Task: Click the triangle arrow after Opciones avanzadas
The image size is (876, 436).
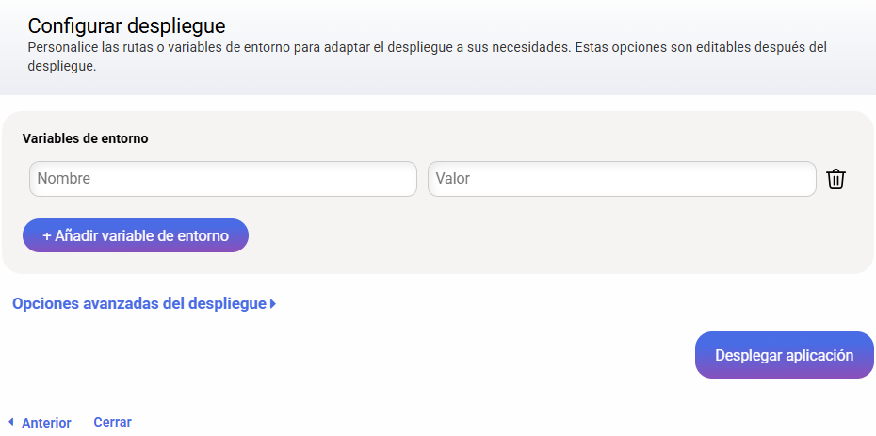Action: pos(272,304)
